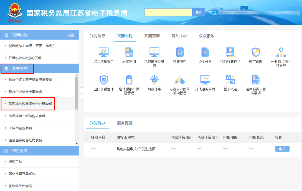Open the 纳税信用 lightbulb icon
302x191 pixels.
tap(154, 80)
